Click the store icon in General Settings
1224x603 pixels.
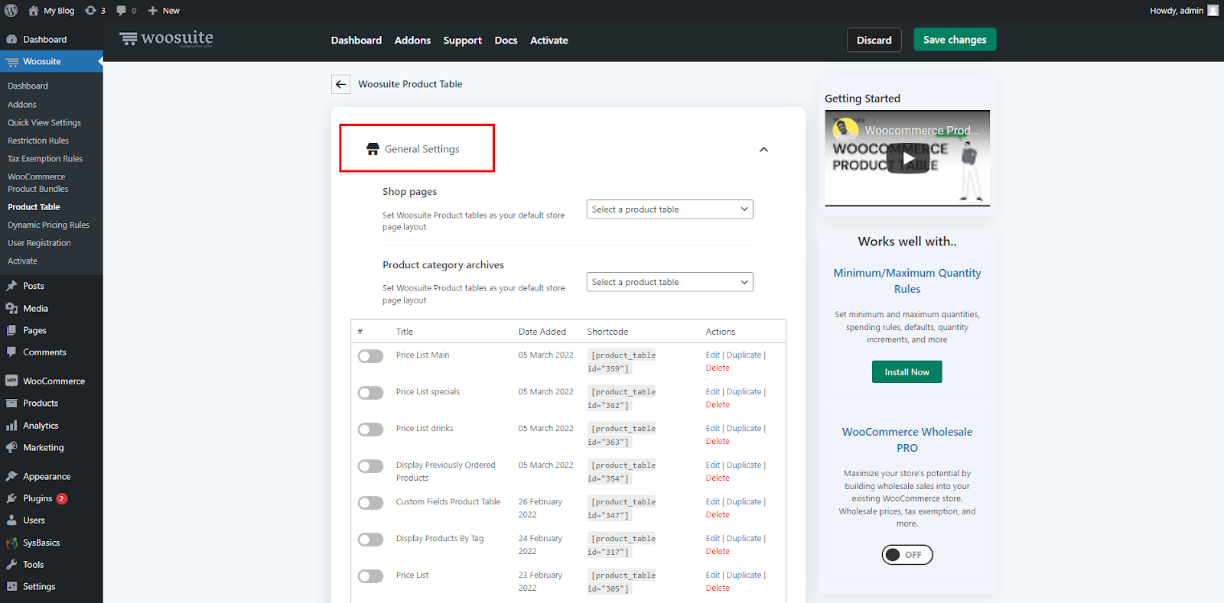tap(373, 149)
